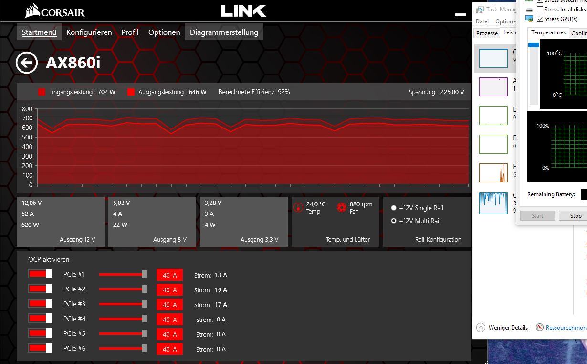Click the Ausgang 3,3 V panel
Screen dimensions: 587x364
pos(244,222)
